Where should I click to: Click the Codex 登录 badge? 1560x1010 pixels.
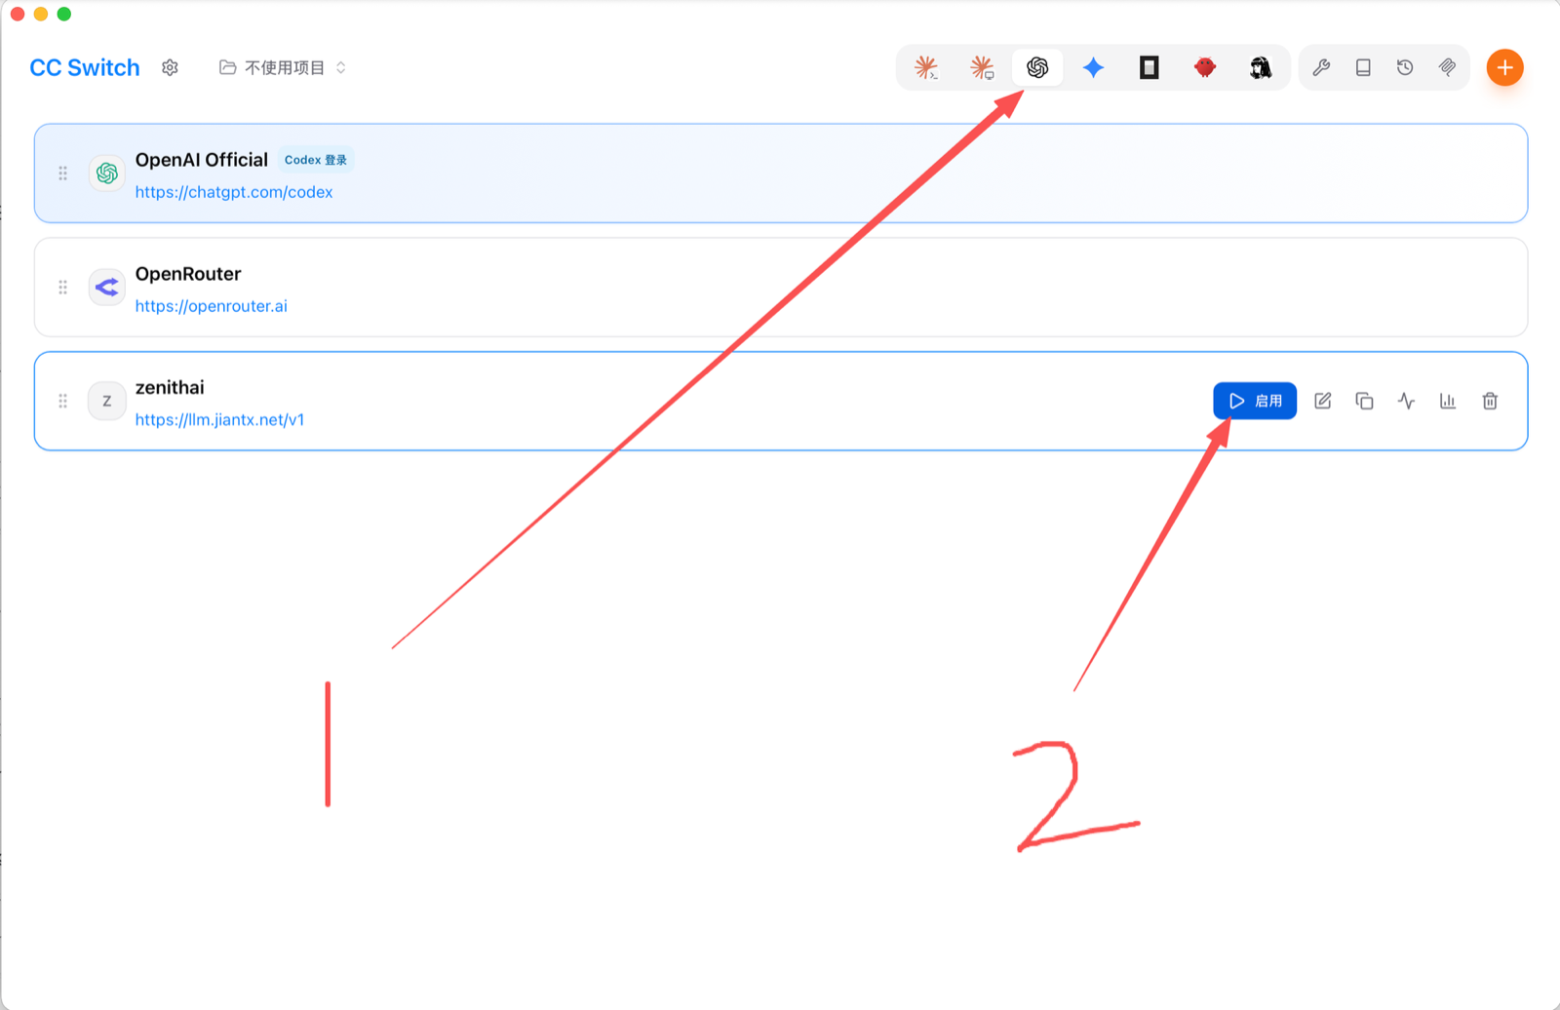pyautogui.click(x=316, y=160)
